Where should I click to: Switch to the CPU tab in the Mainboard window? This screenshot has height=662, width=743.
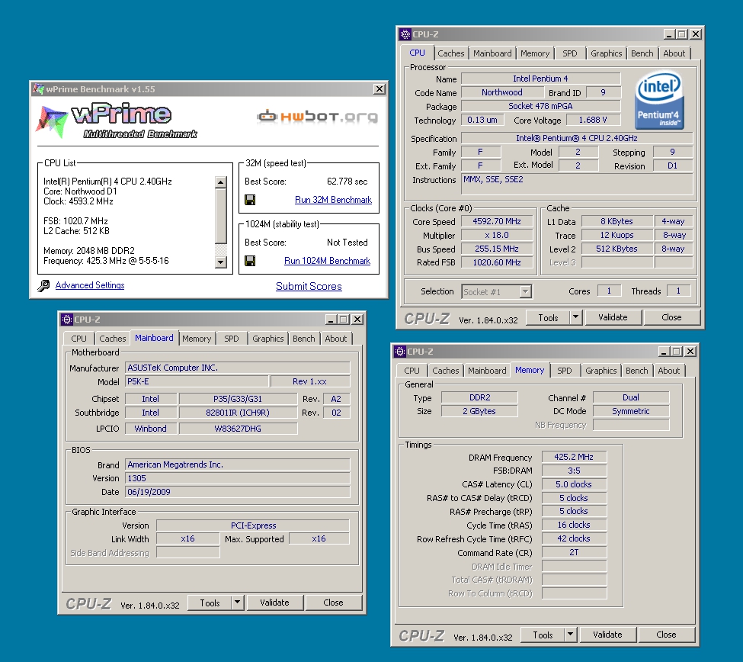(78, 339)
